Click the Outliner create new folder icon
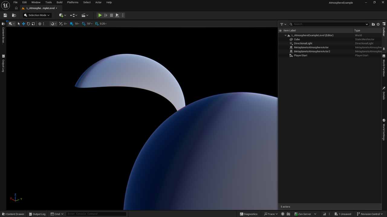The height and width of the screenshot is (217, 387). tap(373, 24)
